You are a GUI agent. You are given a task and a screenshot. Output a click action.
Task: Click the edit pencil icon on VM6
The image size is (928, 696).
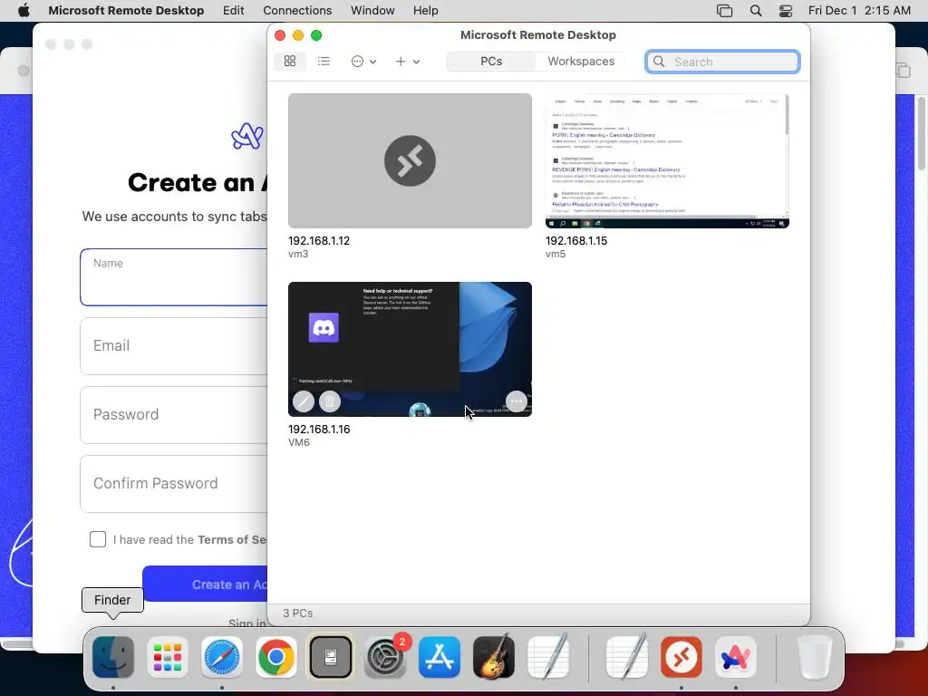pos(304,401)
